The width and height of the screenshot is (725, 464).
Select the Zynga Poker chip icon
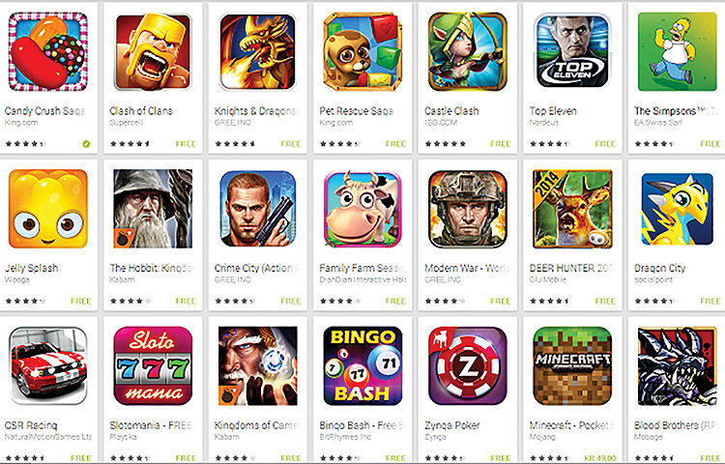(x=468, y=366)
